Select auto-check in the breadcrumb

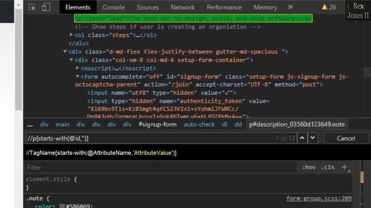point(199,125)
